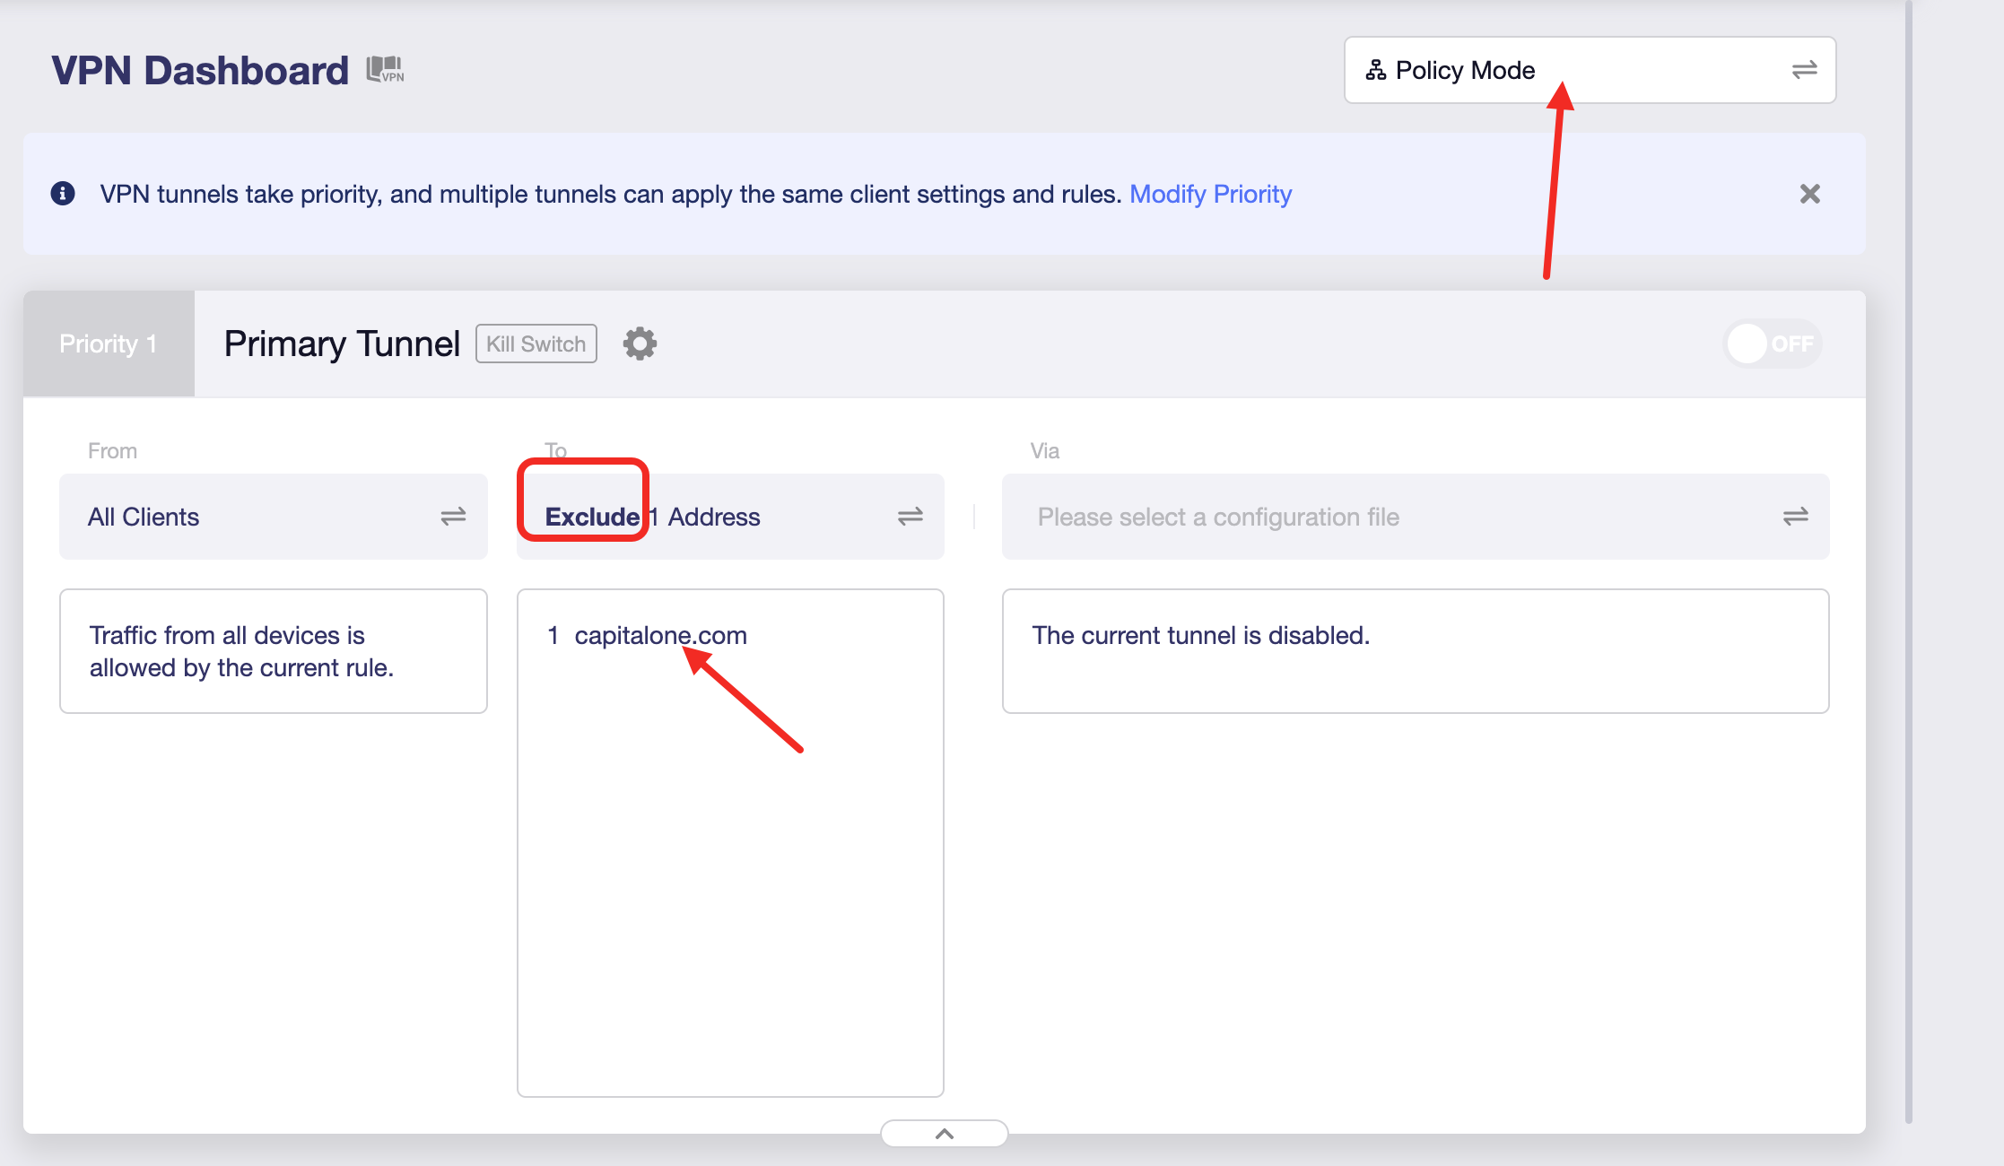Viewport: 2004px width, 1166px height.
Task: Click the Policy Mode swap arrows icon
Action: (x=1804, y=70)
